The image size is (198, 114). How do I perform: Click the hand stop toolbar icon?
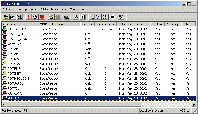35,17
